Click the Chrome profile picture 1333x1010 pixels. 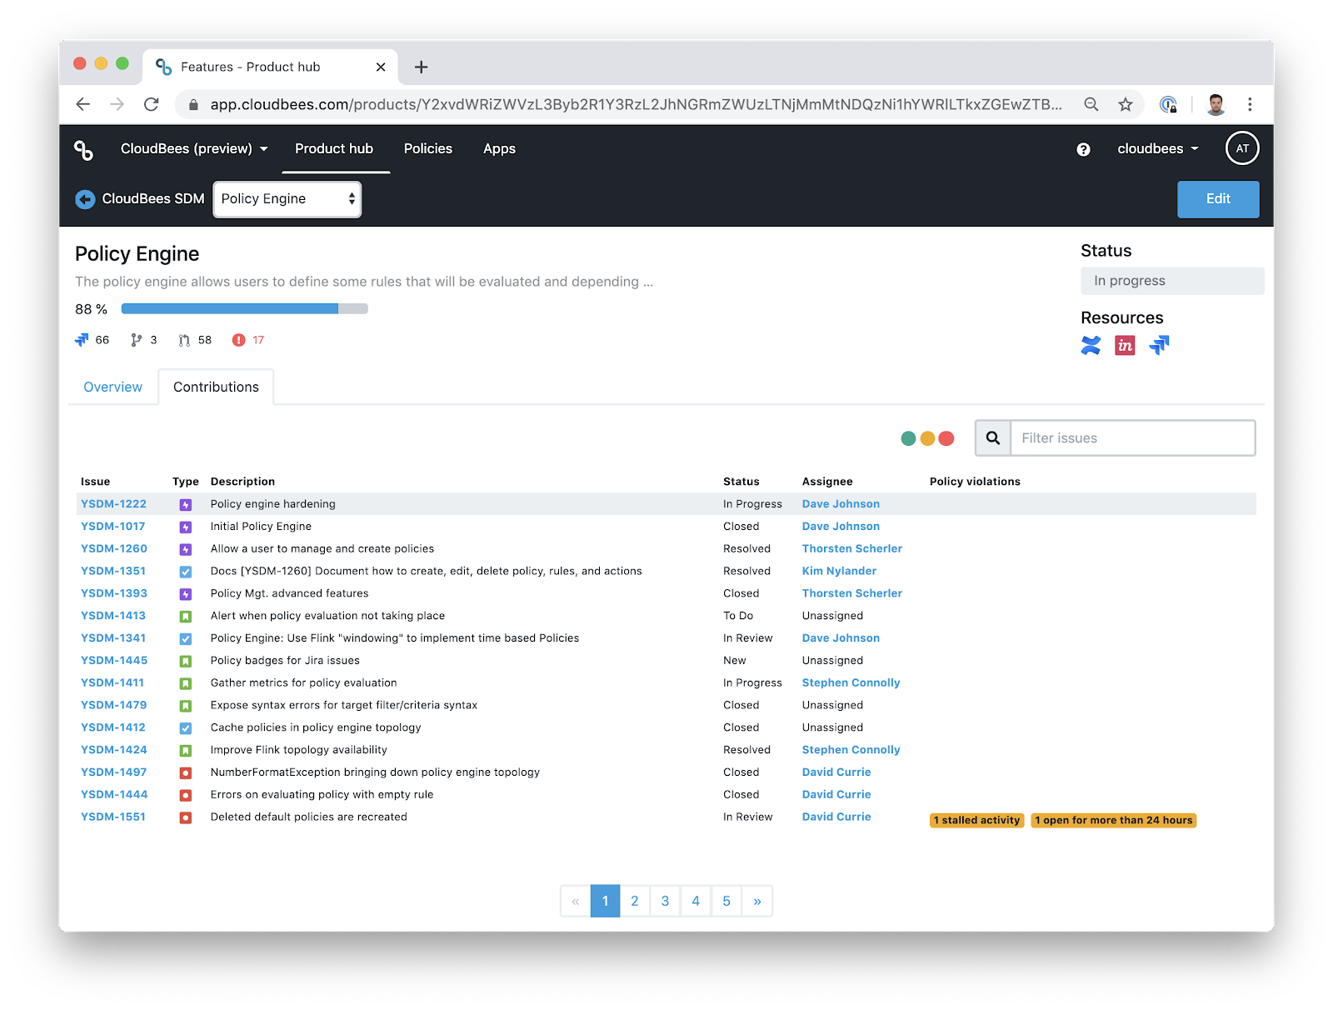pyautogui.click(x=1216, y=104)
